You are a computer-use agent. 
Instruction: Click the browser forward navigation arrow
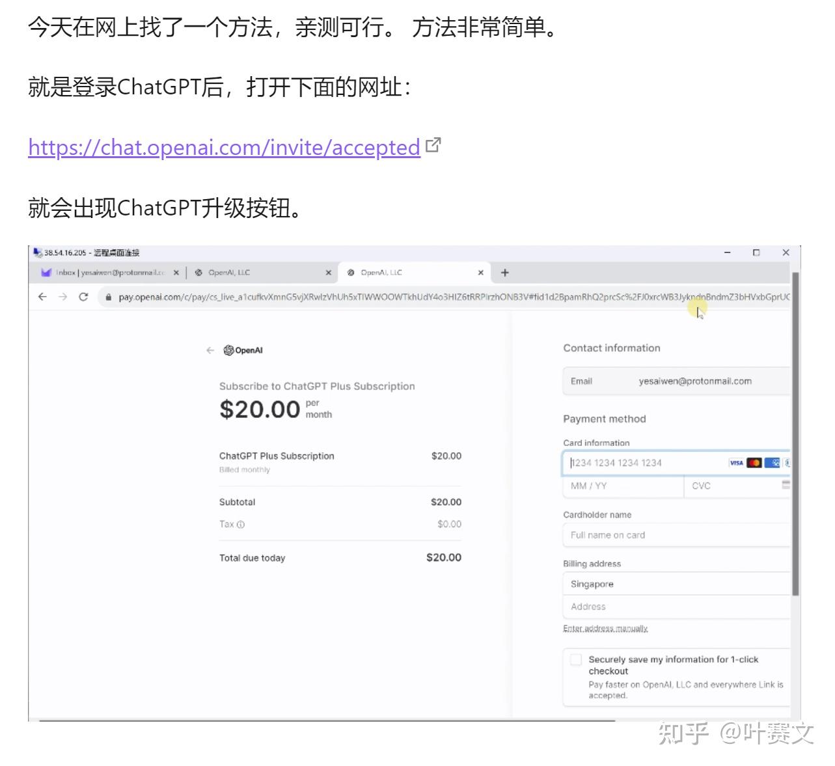pyautogui.click(x=63, y=296)
